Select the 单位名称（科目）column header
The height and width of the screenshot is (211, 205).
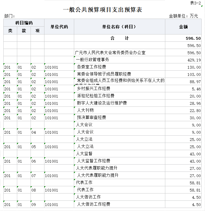(x=119, y=27)
